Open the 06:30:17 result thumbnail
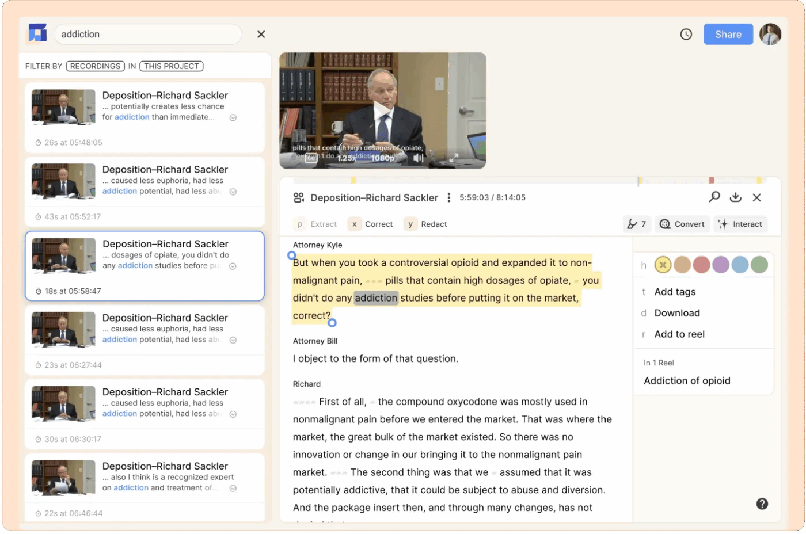 point(63,403)
